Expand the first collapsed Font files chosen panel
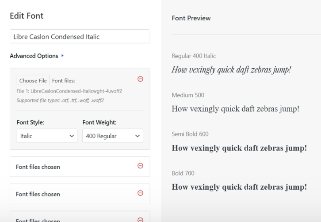321x222 pixels. tap(38, 167)
